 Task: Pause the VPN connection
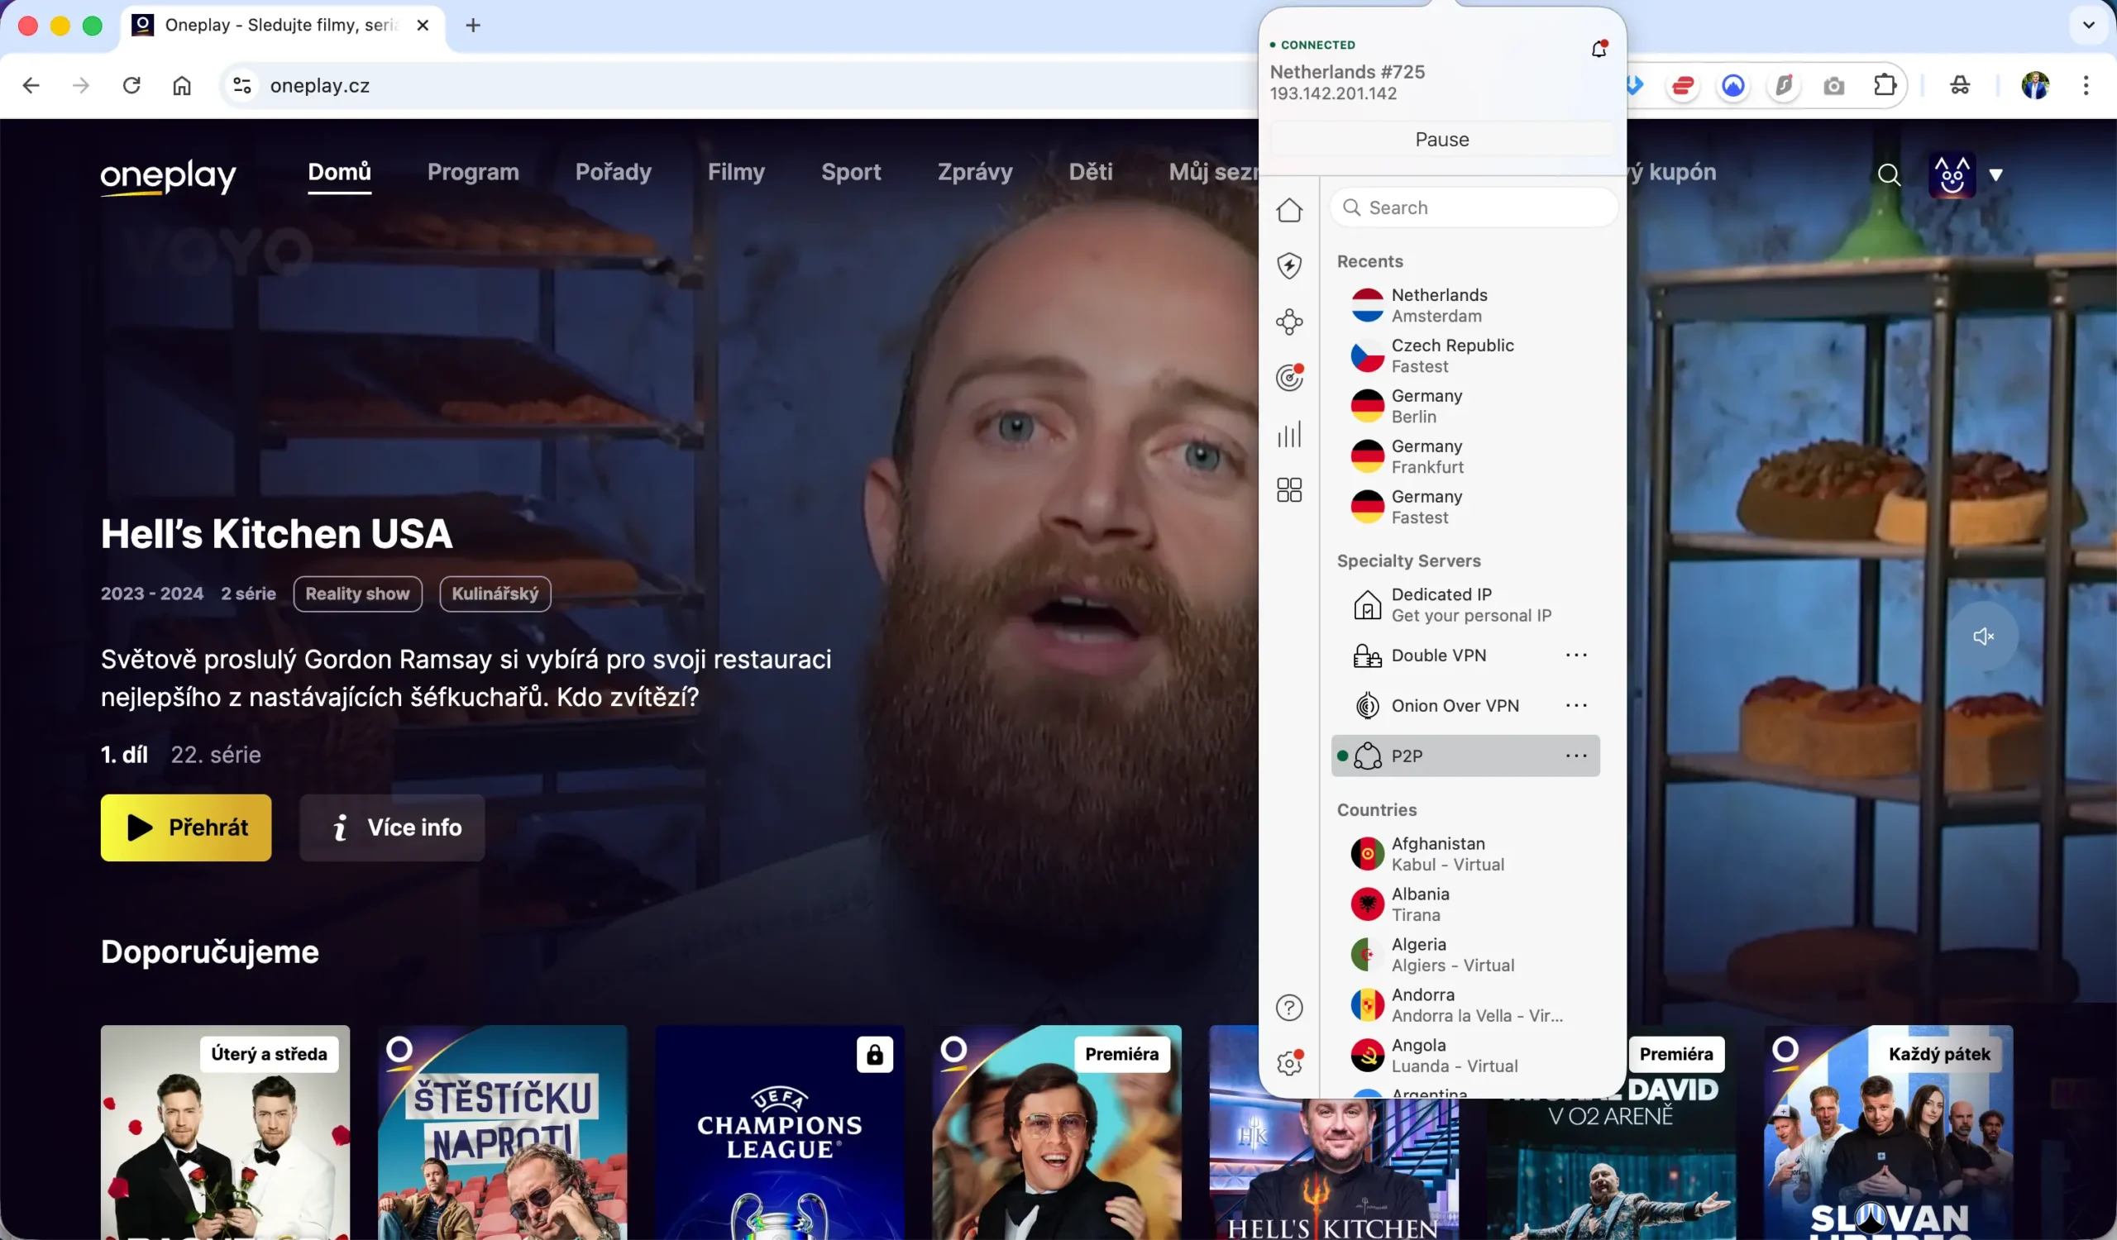pos(1440,139)
